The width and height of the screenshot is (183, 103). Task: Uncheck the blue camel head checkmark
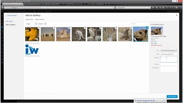147,27
